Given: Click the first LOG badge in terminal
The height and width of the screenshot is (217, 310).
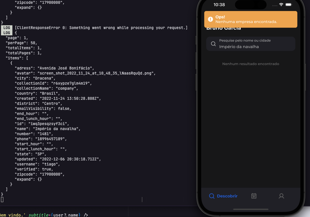Looking at the screenshot, I should (x=7, y=28).
